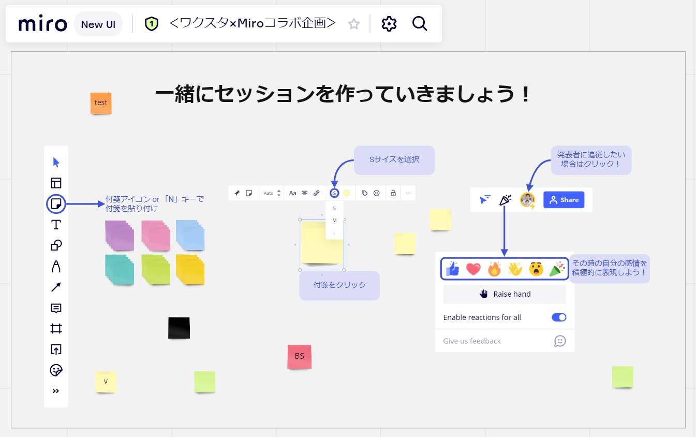Select the large yellow sticky note
This screenshot has height=437, width=696.
(321, 244)
